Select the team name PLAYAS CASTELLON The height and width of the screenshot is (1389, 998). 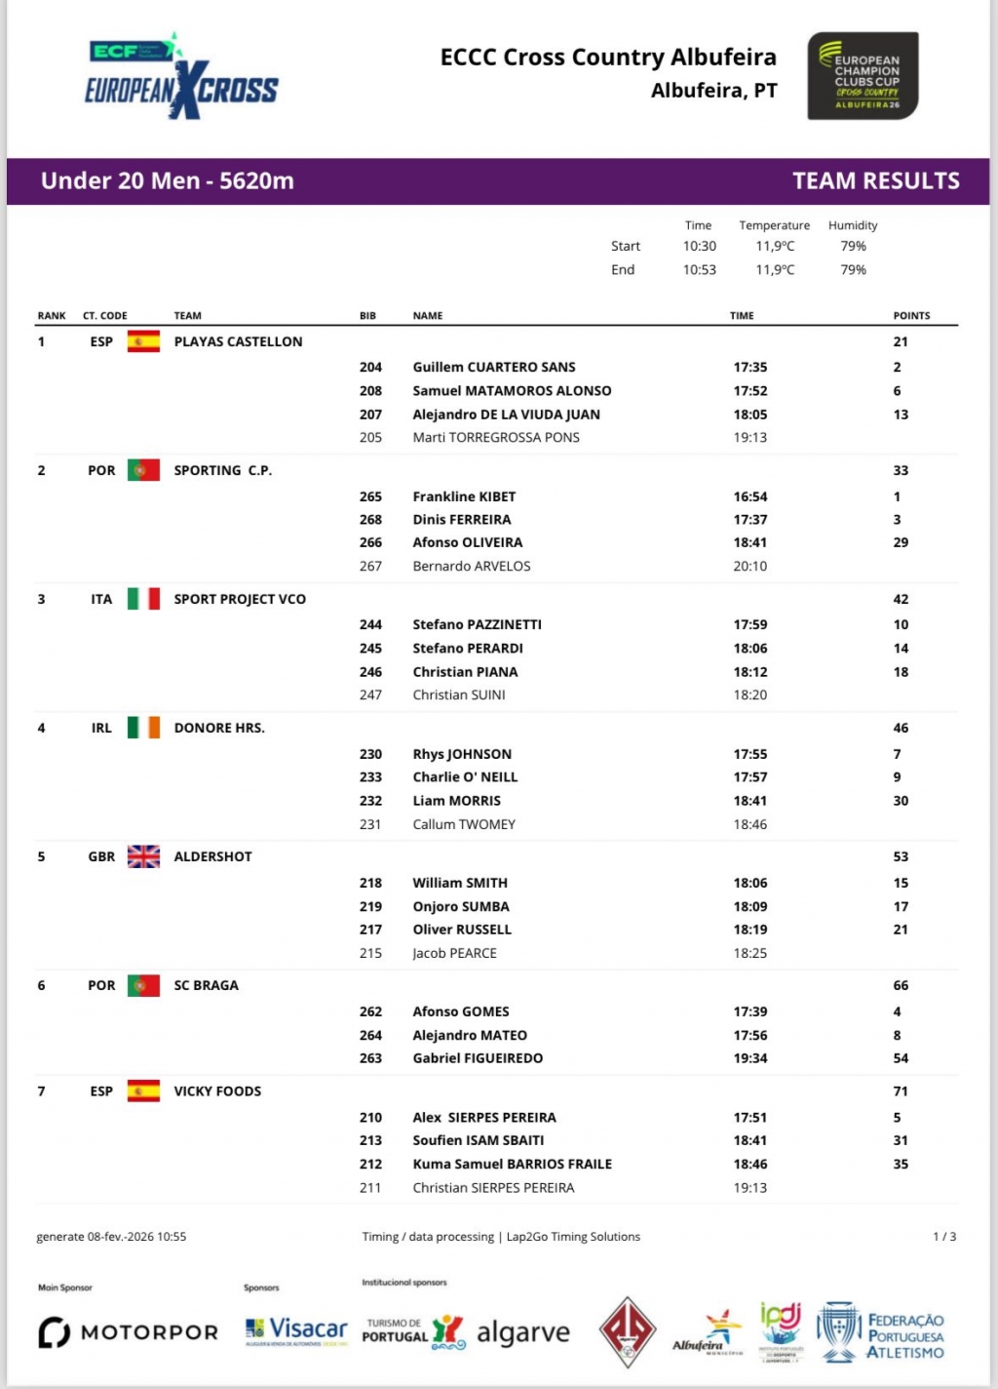tap(238, 341)
